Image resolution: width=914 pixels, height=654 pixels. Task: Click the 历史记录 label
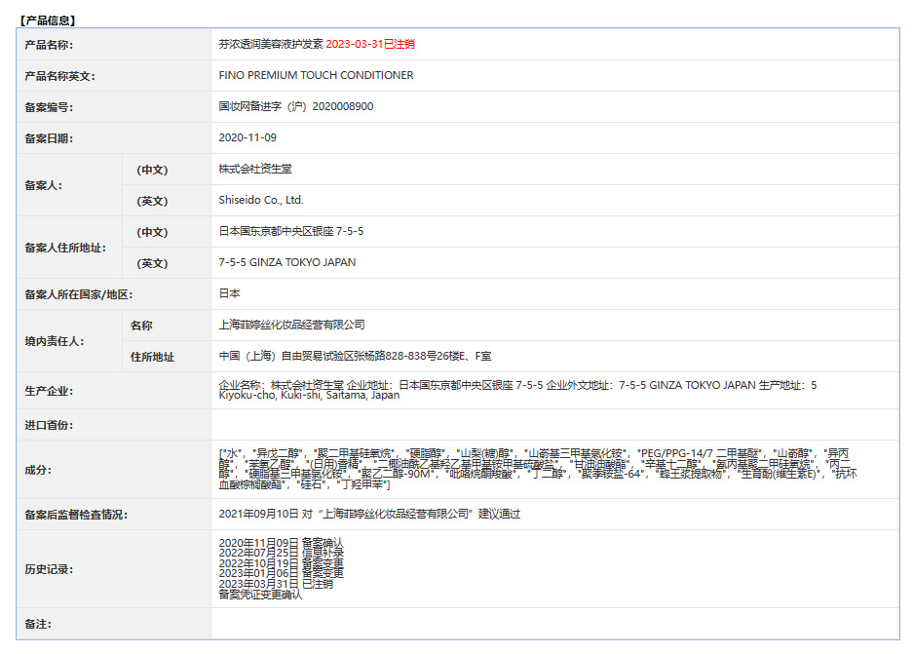(x=49, y=569)
